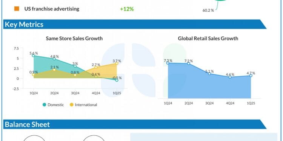Click the 'Same Store Sales Growth' chart title
283x141 pixels.
click(x=74, y=38)
